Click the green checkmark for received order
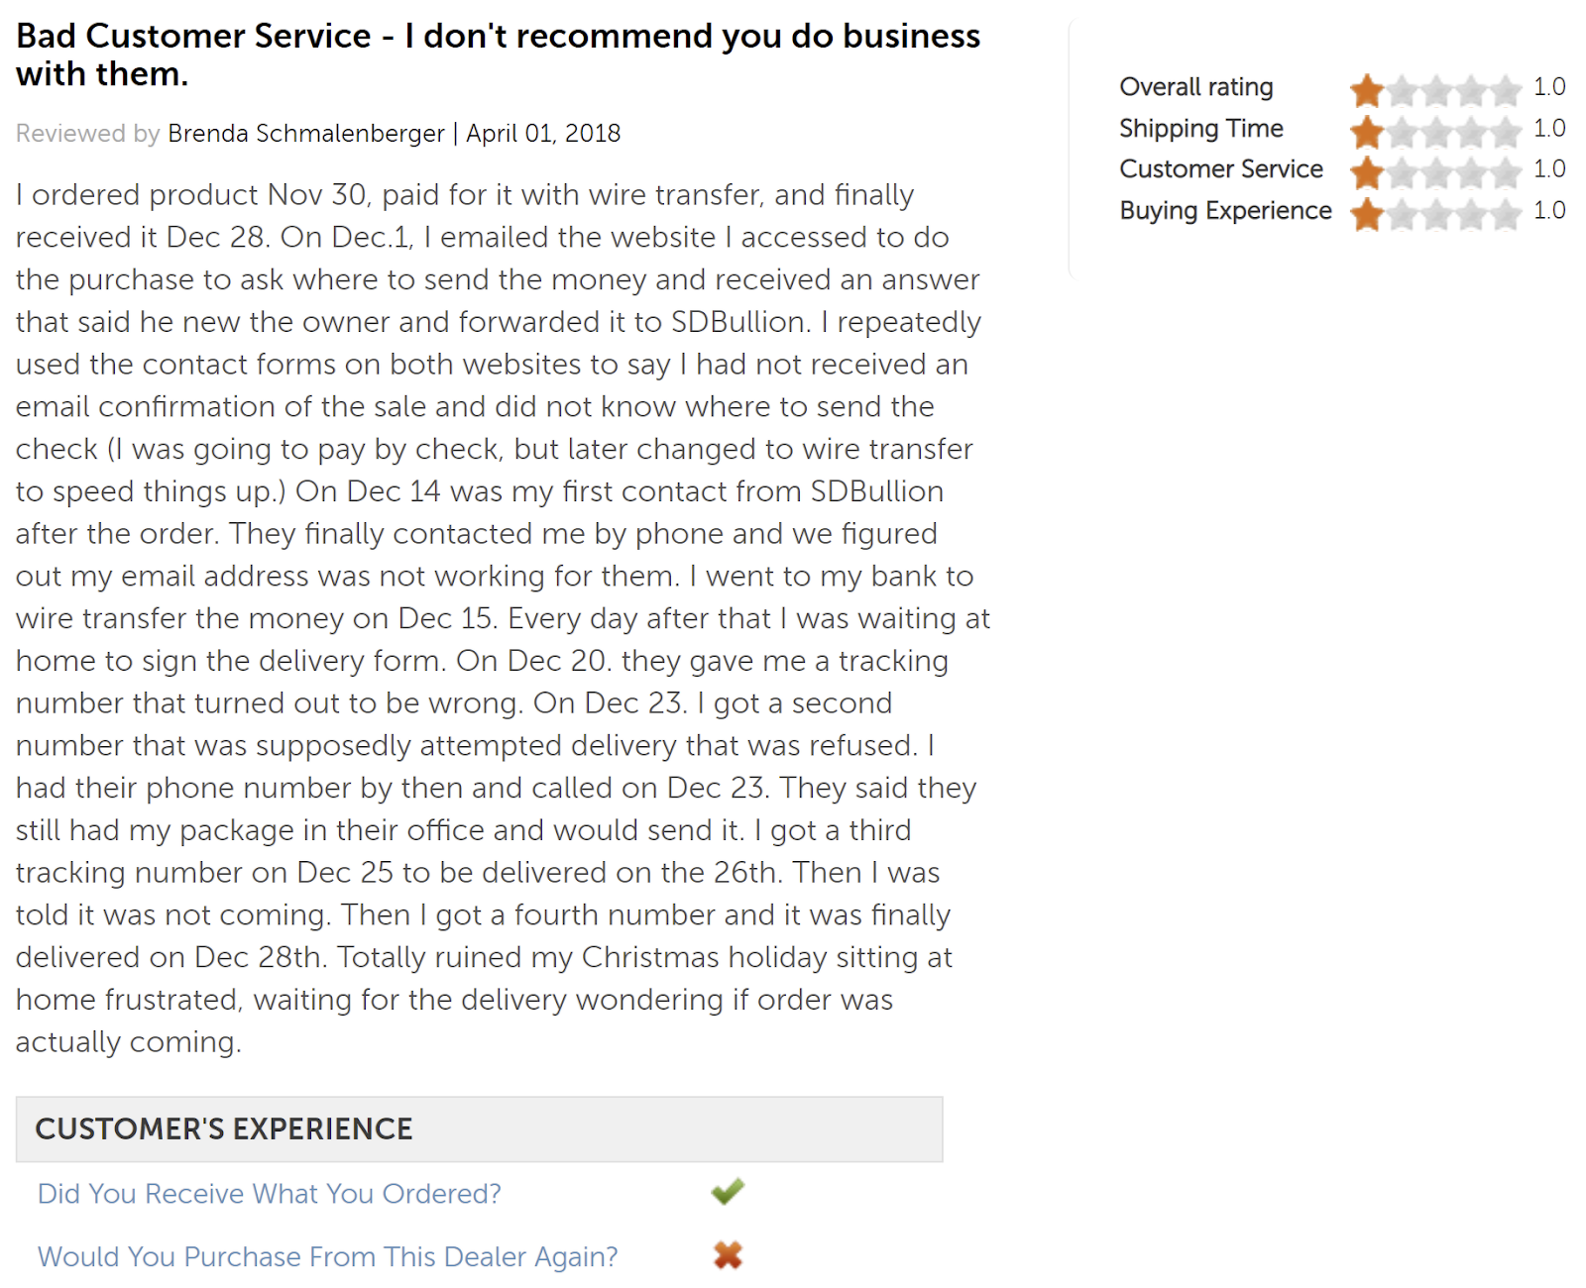The height and width of the screenshot is (1288, 1586). (x=728, y=1191)
